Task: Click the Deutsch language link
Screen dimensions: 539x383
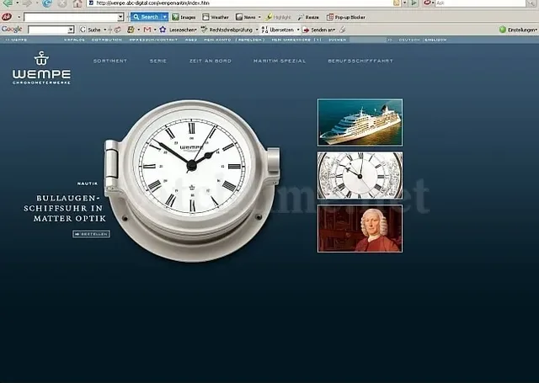Action: click(409, 40)
